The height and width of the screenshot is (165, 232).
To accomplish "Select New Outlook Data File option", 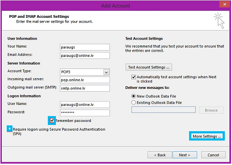I will pyautogui.click(x=134, y=96).
